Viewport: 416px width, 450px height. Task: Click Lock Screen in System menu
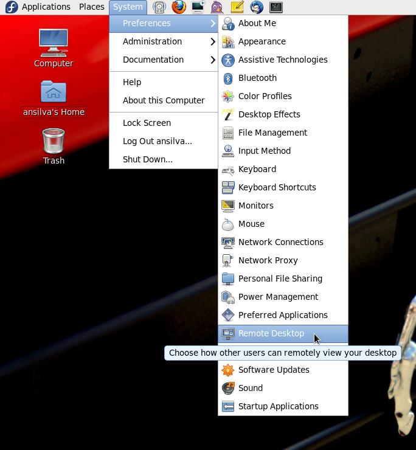coord(147,123)
